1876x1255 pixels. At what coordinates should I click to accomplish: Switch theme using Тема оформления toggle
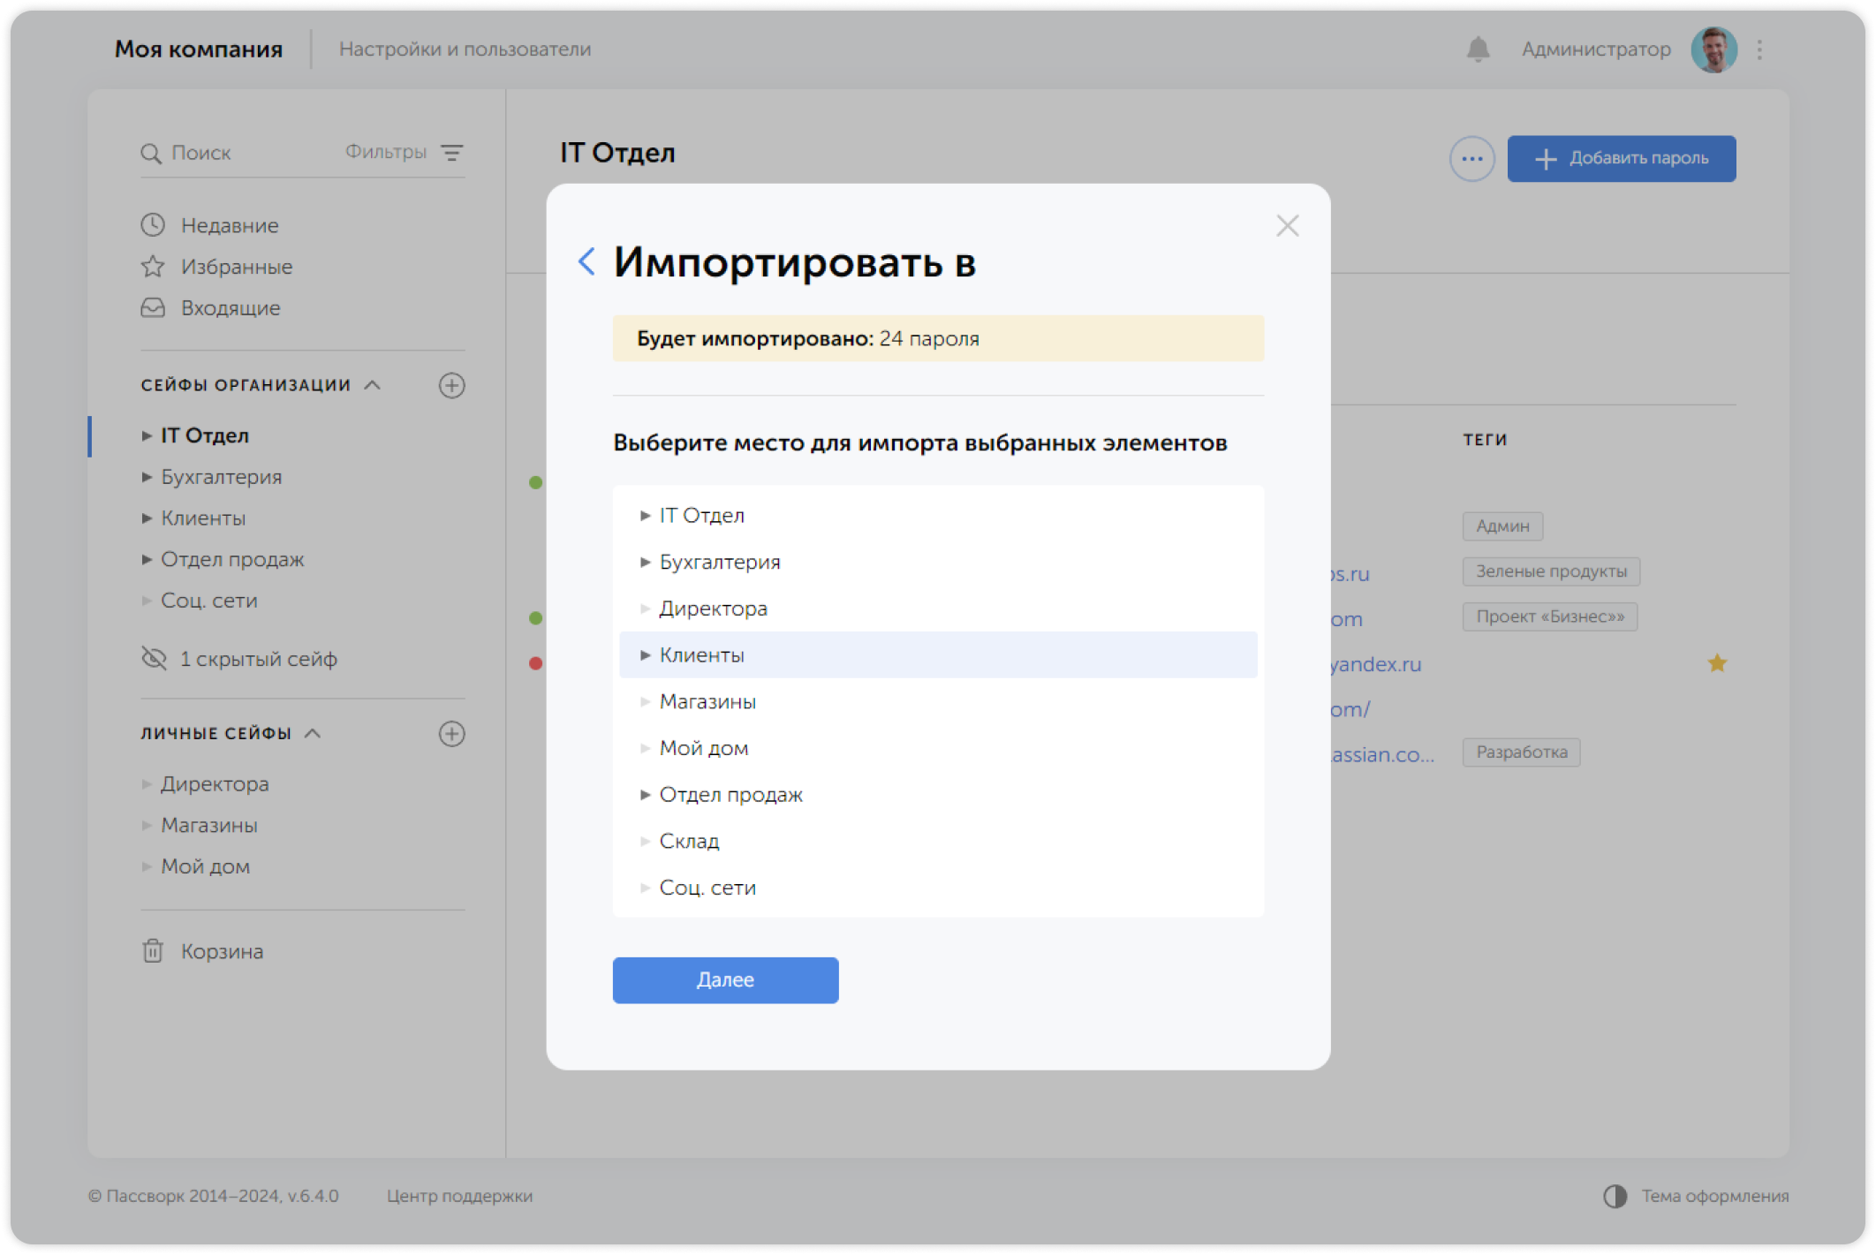click(x=1615, y=1196)
